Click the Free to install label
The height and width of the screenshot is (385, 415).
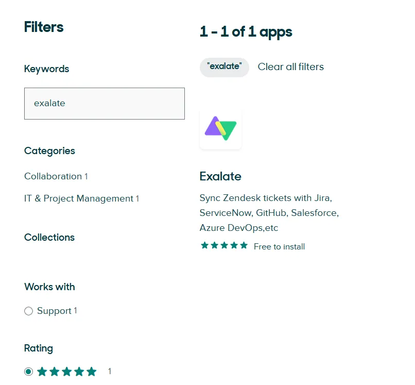click(279, 246)
